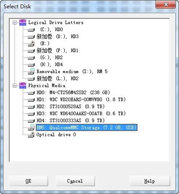Select HD3: WDC WD6400AAKS disk
Screen dimensions: 179x194
[81, 113]
